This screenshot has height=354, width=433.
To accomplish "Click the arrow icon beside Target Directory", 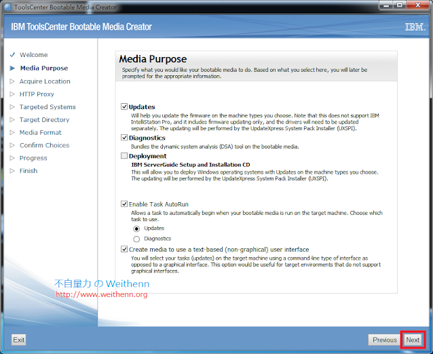I will (x=12, y=120).
